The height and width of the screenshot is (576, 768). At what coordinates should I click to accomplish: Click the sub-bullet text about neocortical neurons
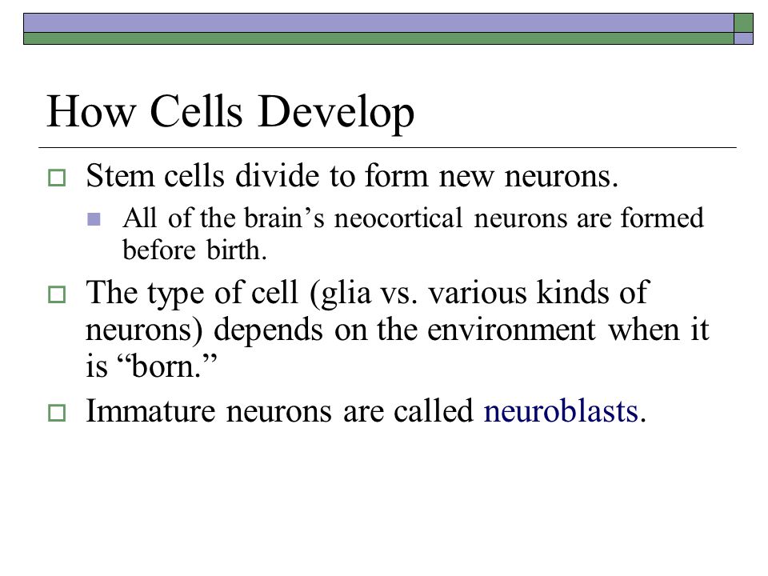413,234
